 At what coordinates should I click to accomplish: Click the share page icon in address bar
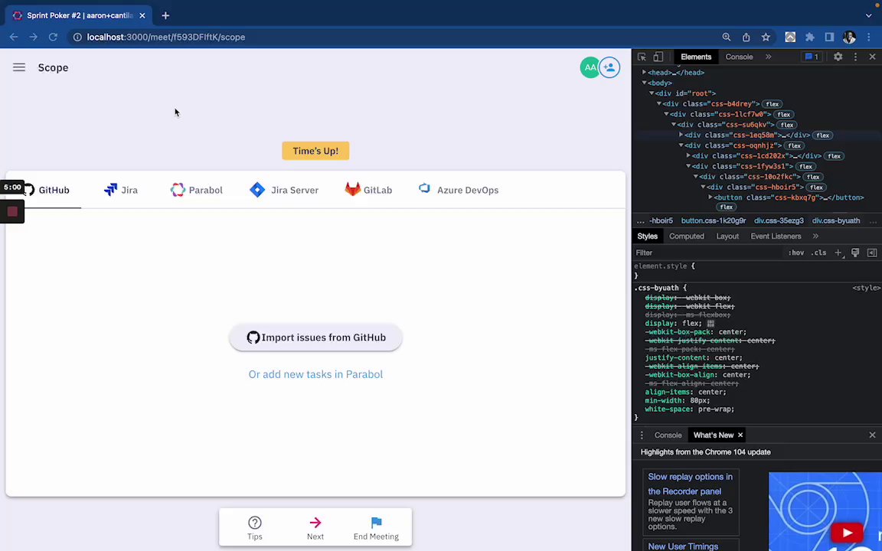(746, 37)
